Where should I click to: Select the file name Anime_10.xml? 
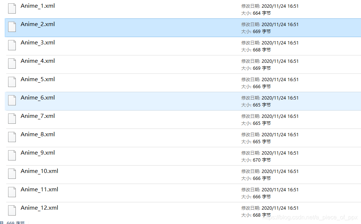[x=39, y=171]
